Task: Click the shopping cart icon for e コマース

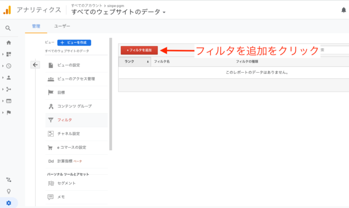Action: 50,147
